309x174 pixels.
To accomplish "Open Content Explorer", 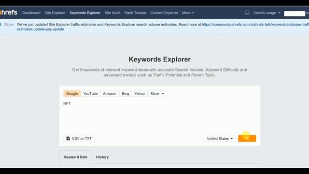I will (164, 13).
